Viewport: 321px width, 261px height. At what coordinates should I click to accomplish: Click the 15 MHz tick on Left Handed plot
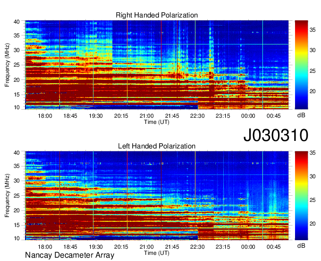point(17,226)
